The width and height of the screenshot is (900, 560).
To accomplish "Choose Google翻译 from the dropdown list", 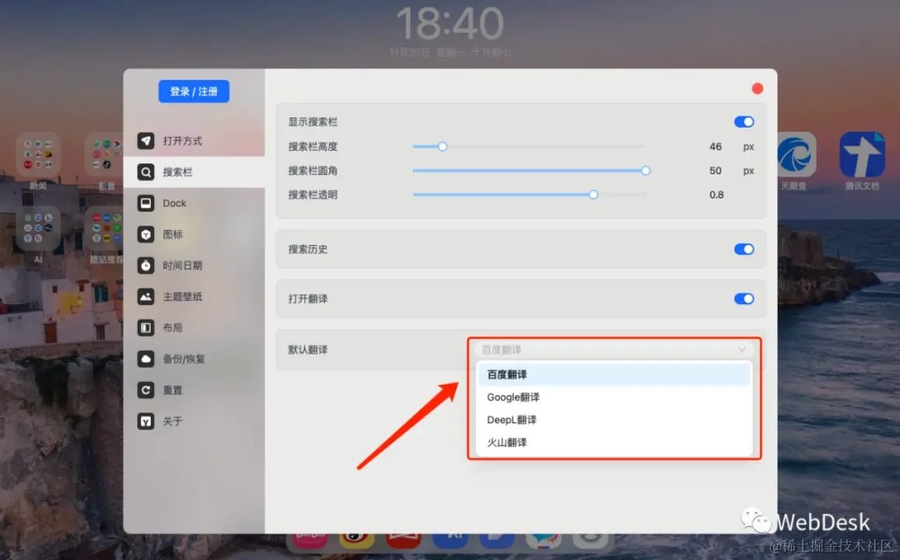I will pyautogui.click(x=614, y=397).
